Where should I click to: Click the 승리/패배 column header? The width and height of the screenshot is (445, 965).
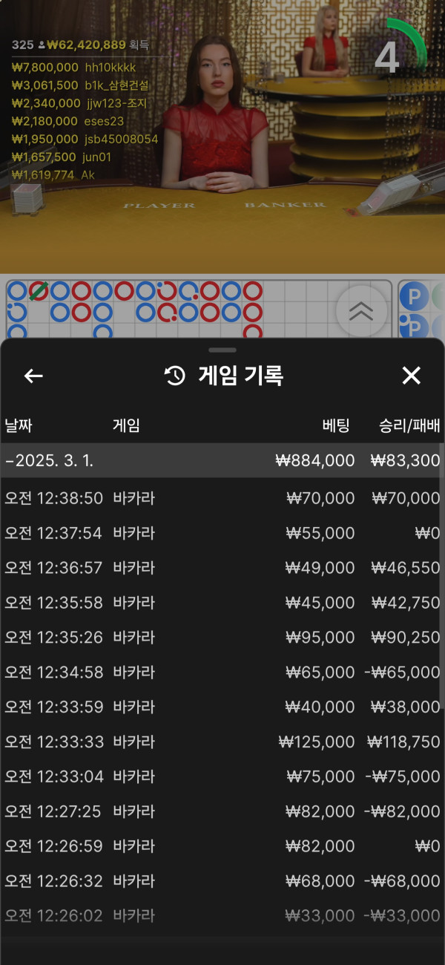(409, 426)
